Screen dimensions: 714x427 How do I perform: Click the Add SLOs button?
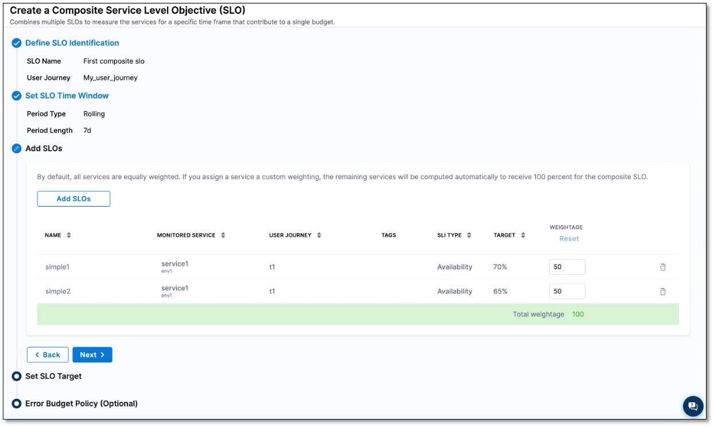coord(73,199)
